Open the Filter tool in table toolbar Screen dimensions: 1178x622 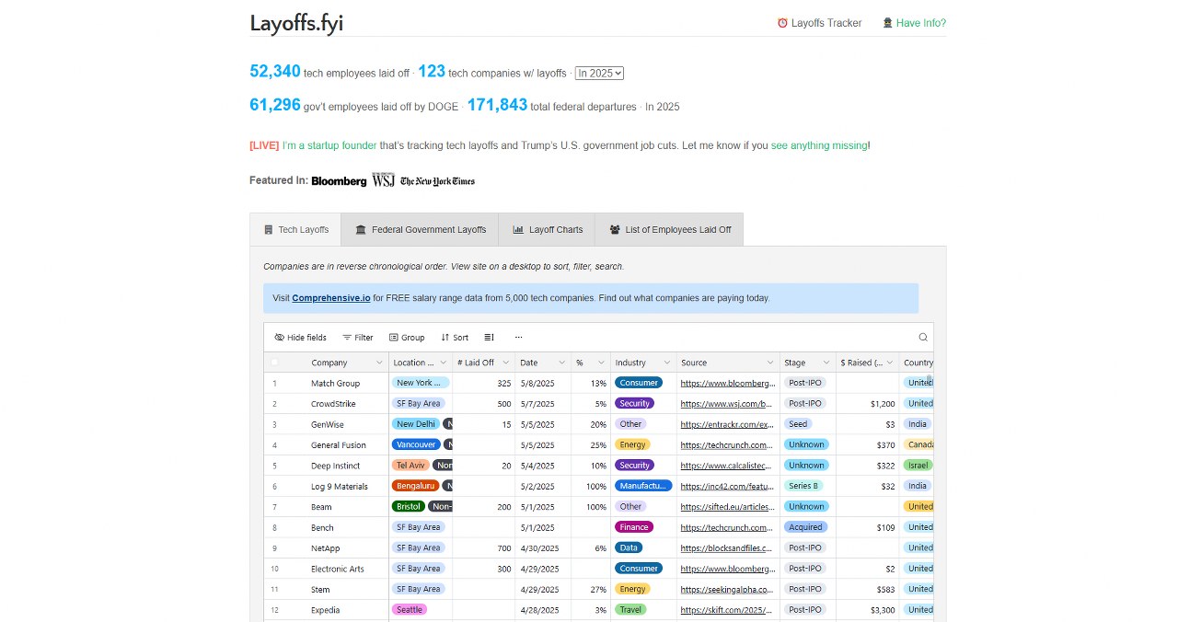click(358, 338)
